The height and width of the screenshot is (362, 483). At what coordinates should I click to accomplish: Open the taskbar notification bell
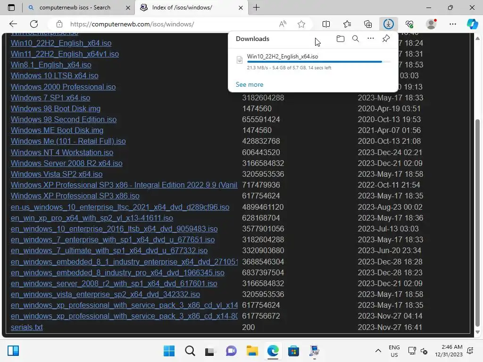[470, 351]
